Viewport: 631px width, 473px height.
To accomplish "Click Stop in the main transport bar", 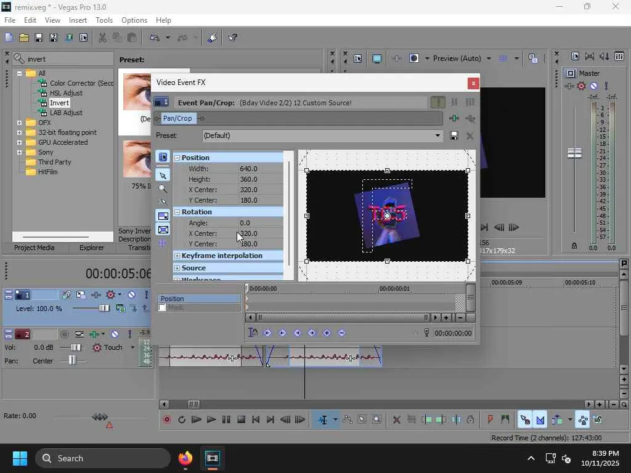I will tap(241, 420).
